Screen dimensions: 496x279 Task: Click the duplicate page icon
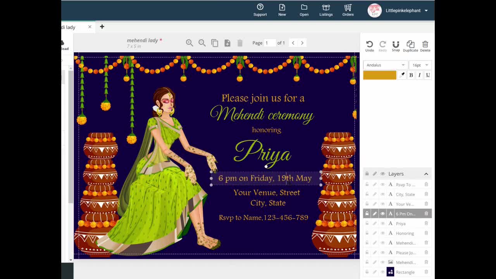click(215, 43)
